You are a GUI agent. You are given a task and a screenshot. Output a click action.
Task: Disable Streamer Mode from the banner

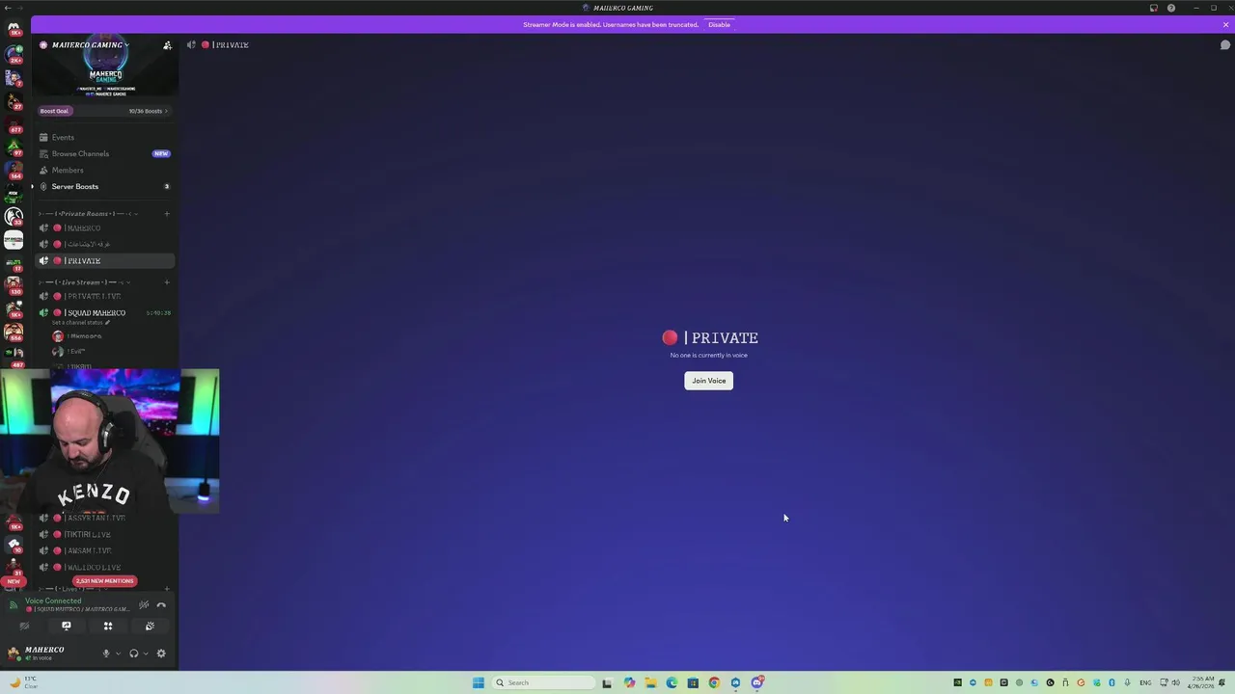(x=720, y=24)
